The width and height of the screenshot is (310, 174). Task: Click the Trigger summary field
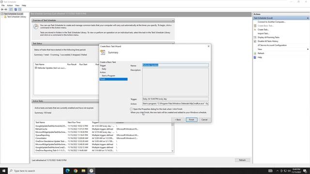175,99
